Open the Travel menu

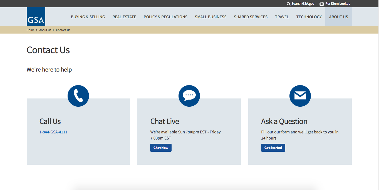(282, 17)
